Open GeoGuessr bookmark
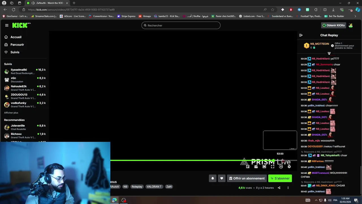Screen dimensions: 362x204 15,16
